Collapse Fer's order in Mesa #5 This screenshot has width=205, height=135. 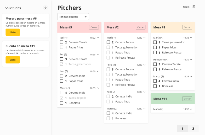click(98, 54)
